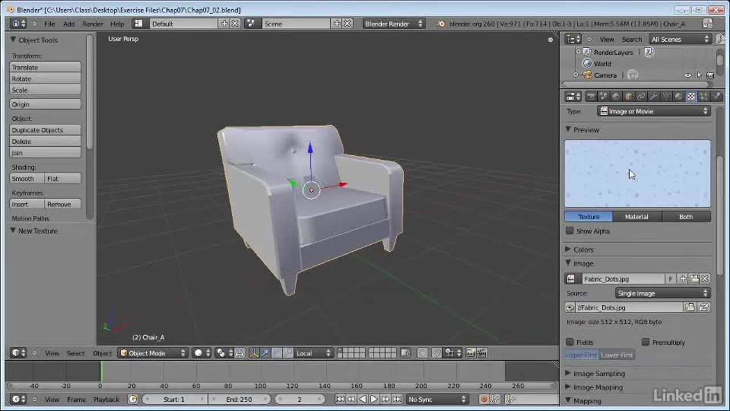Image resolution: width=730 pixels, height=411 pixels.
Task: Open the Texture properties tab icon
Action: click(691, 96)
